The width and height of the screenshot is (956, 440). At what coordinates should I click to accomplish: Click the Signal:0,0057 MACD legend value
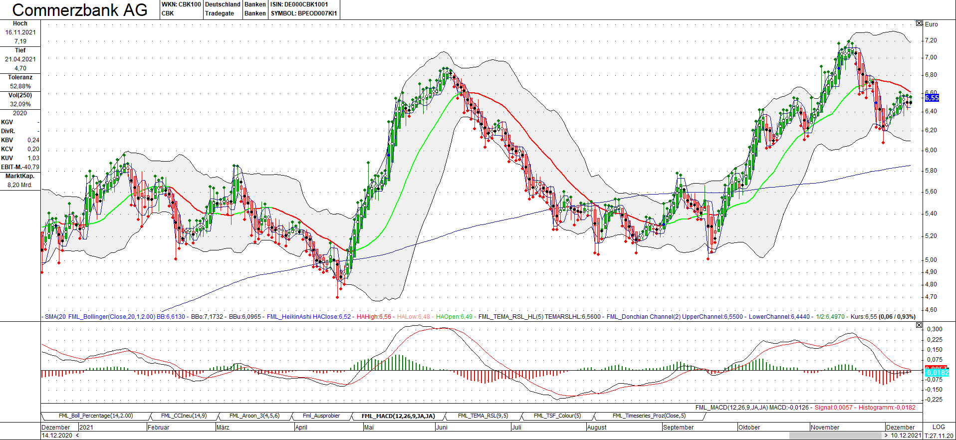click(834, 408)
